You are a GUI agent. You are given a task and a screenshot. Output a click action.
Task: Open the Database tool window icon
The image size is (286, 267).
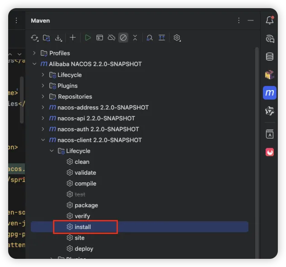[x=270, y=57]
